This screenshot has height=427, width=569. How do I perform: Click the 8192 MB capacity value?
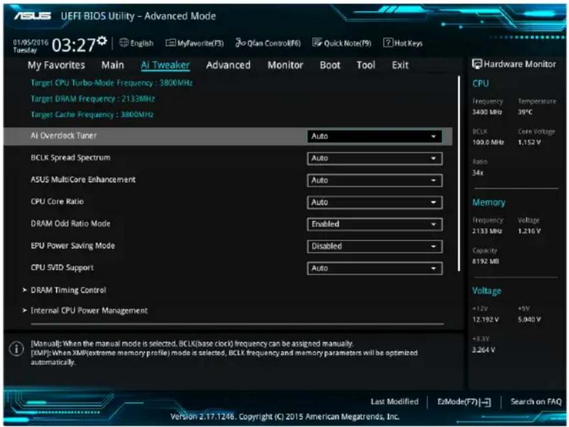pos(486,261)
